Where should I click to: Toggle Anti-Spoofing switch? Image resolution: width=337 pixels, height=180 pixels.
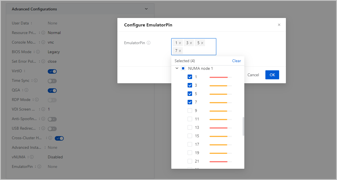point(52,119)
